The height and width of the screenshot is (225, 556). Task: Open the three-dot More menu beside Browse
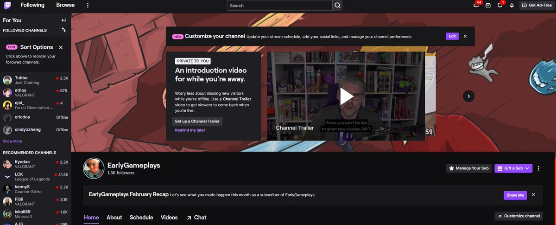pyautogui.click(x=88, y=5)
